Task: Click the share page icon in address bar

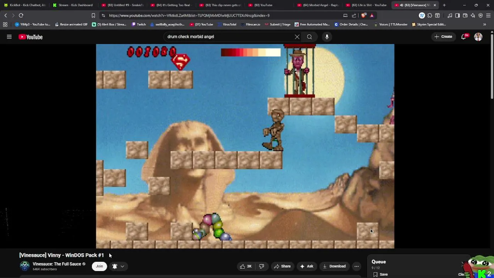Action: [x=354, y=15]
